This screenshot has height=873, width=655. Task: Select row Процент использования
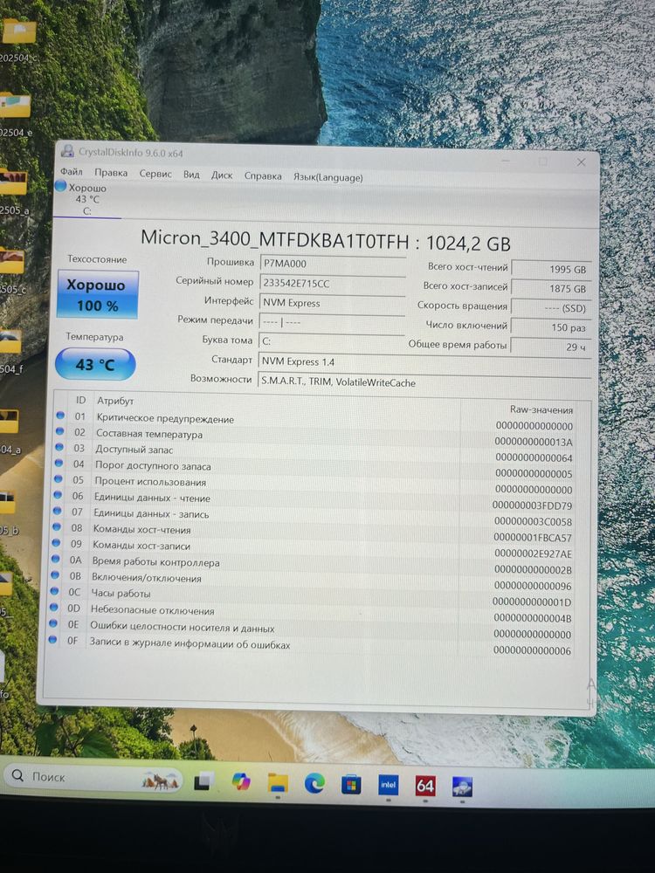click(314, 485)
